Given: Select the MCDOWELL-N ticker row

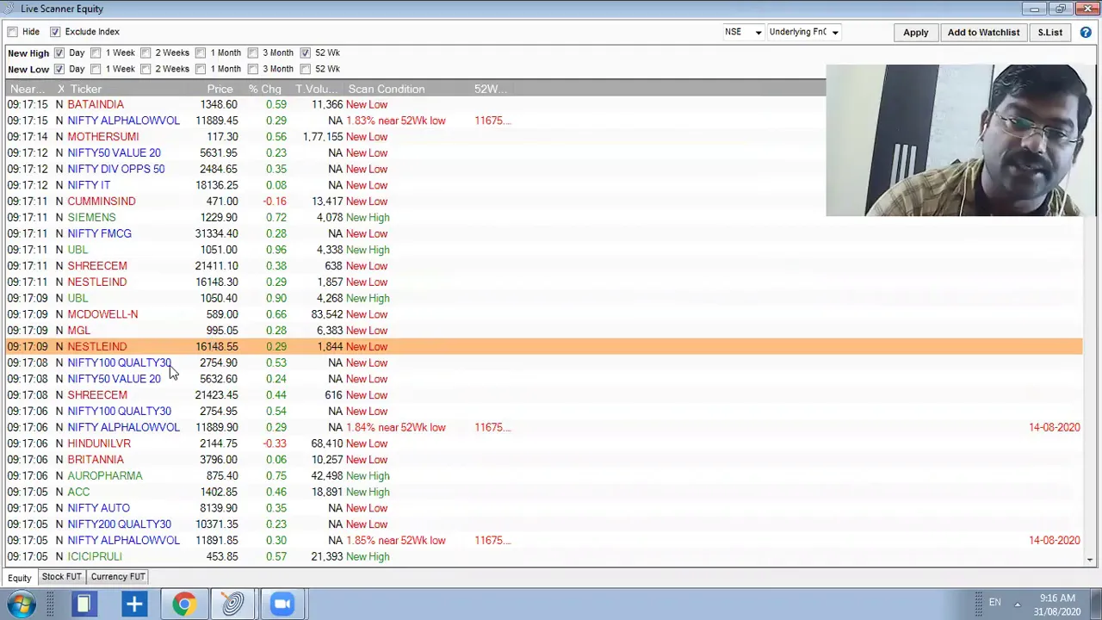Looking at the screenshot, I should [543, 314].
